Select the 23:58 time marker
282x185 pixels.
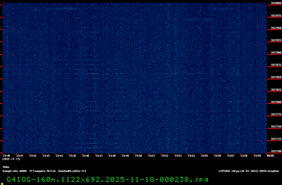click(244, 155)
